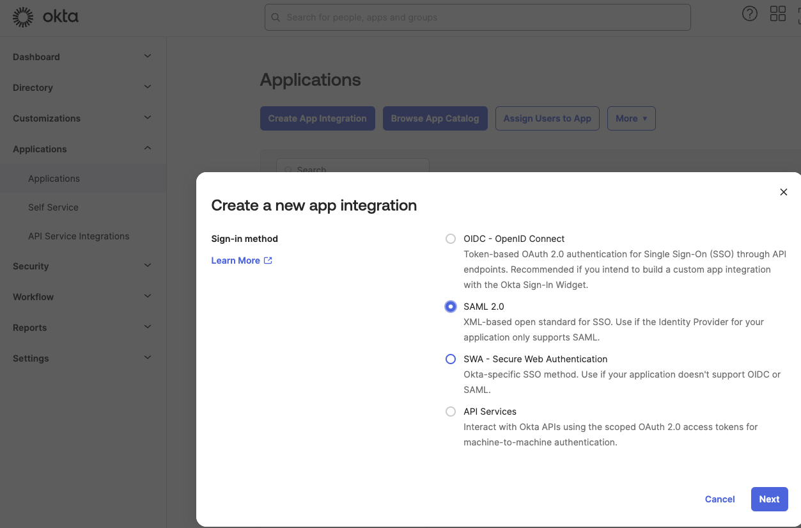Viewport: 801px width, 528px height.
Task: Click 'Interact with Okta APIs' description
Action: [610, 435]
